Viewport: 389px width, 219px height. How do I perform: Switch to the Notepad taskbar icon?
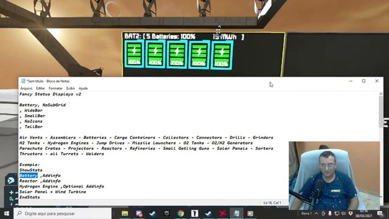(236, 214)
